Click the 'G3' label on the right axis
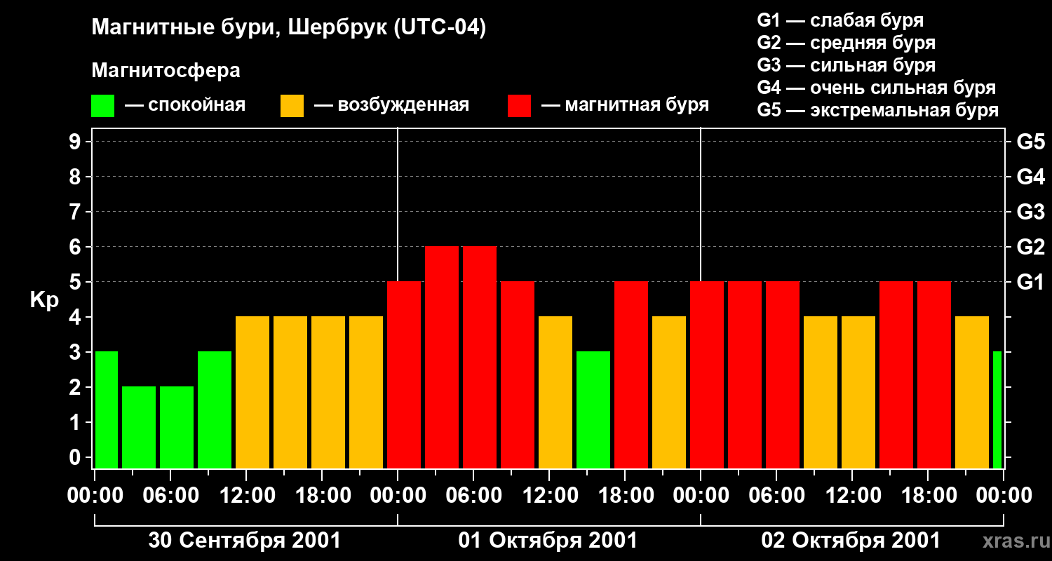 click(1030, 212)
